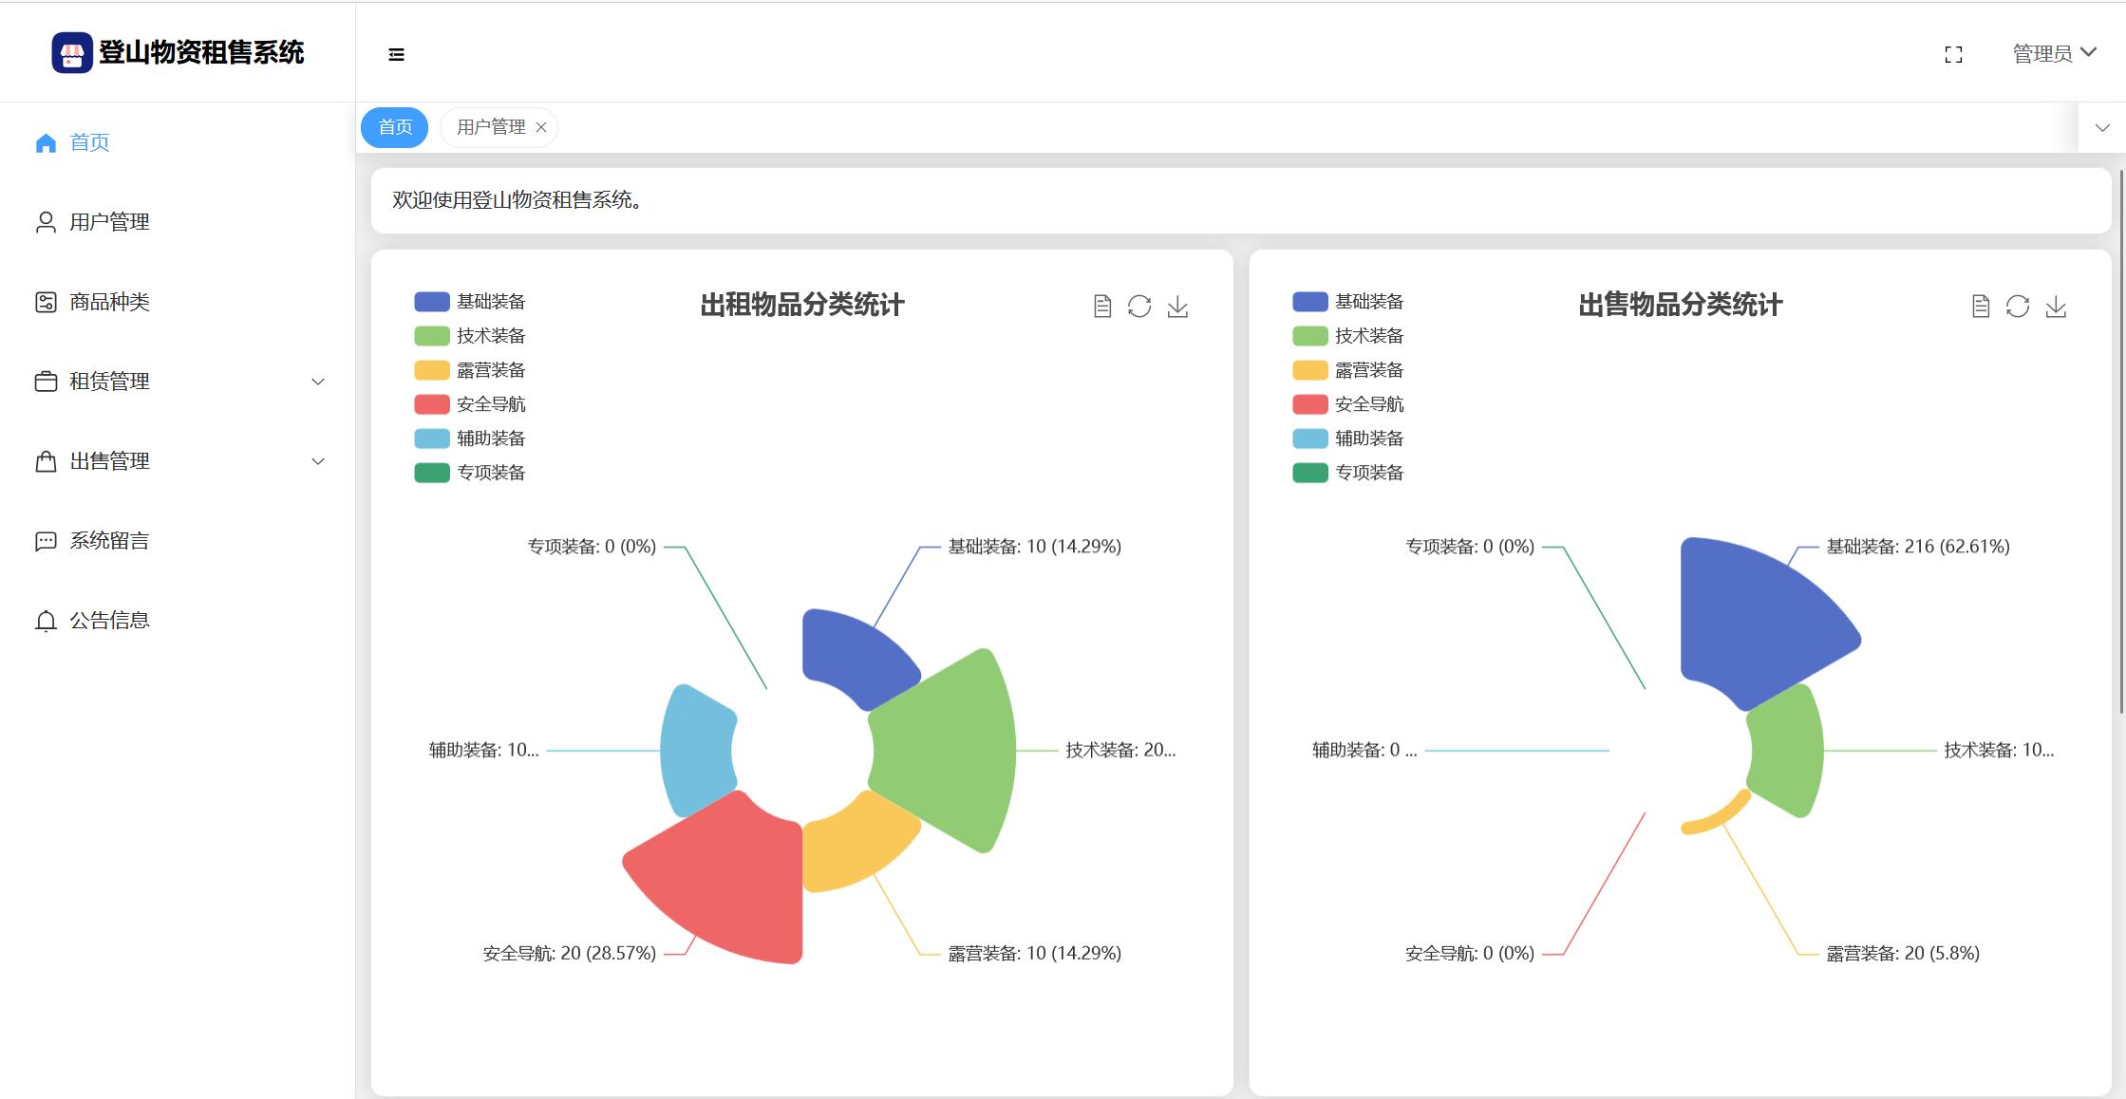Screen dimensions: 2126x1099
Task: Open the tab list chevron dropdown
Action: (2102, 128)
